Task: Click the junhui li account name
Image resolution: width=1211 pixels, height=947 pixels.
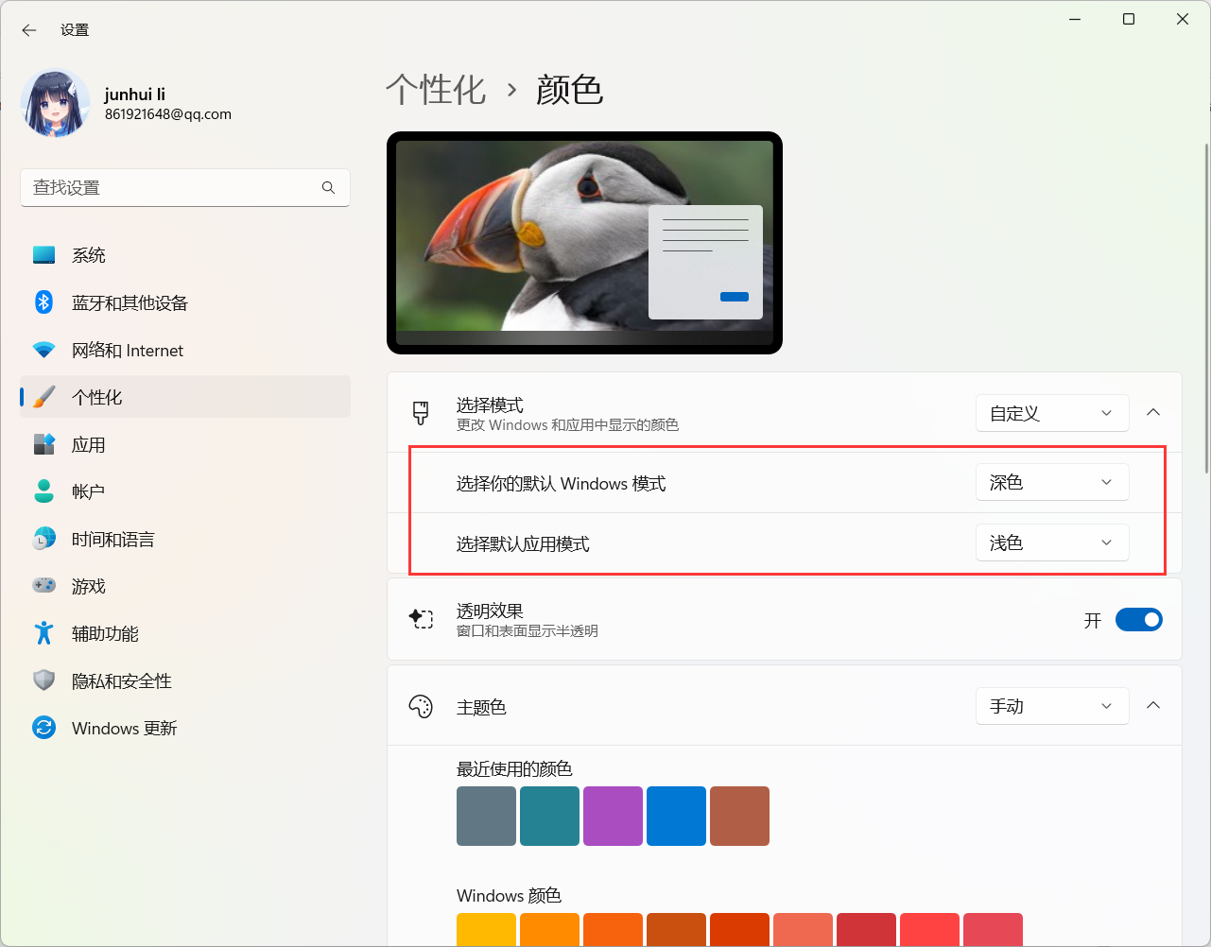Action: (x=135, y=94)
